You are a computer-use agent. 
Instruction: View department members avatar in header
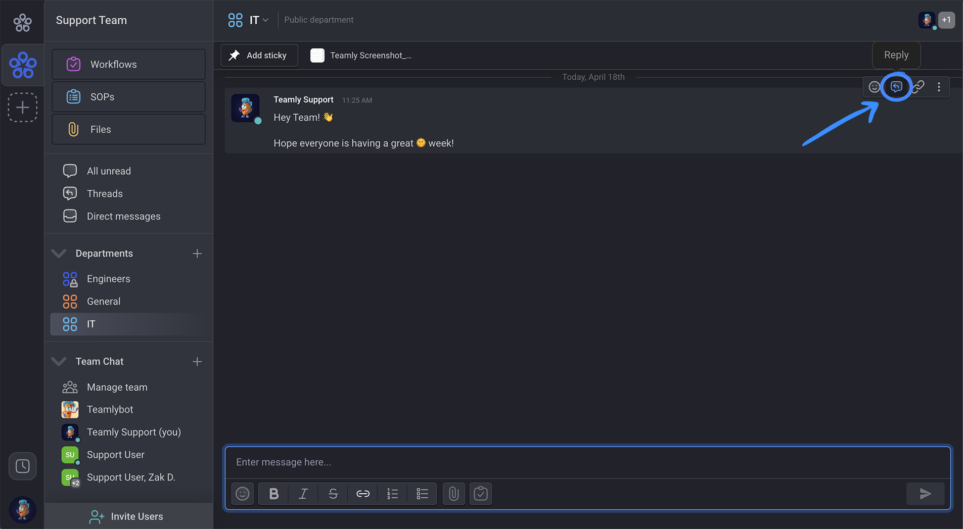point(927,20)
